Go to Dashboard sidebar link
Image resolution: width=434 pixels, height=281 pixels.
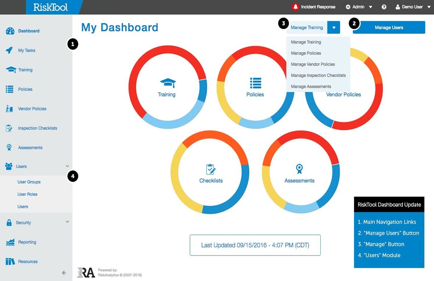click(x=29, y=31)
